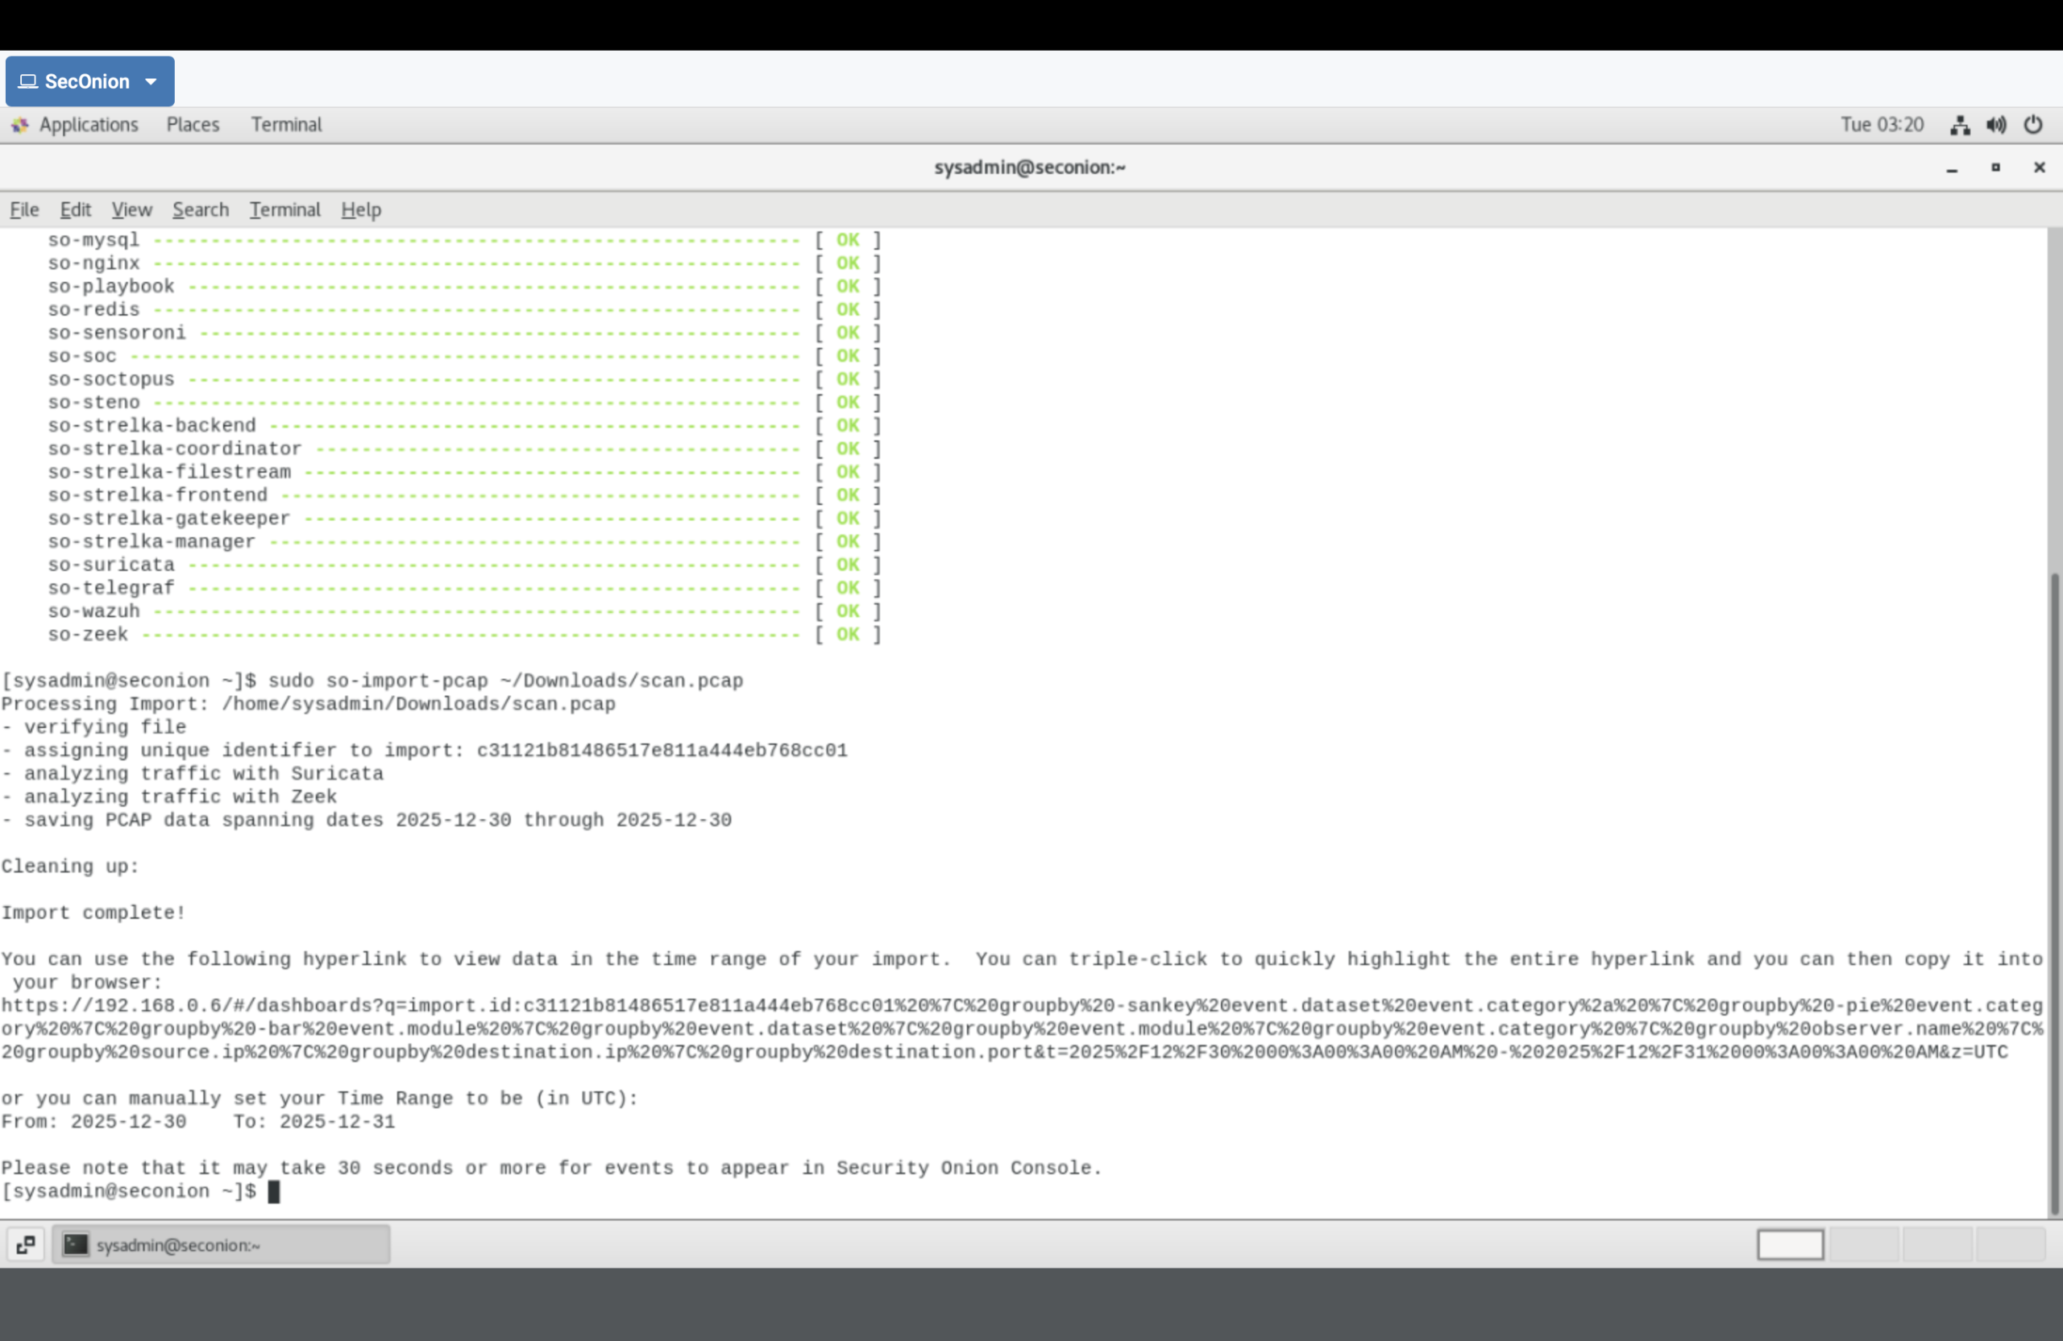The width and height of the screenshot is (2063, 1341).
Task: Open the Search menu in terminal window
Action: tap(200, 209)
